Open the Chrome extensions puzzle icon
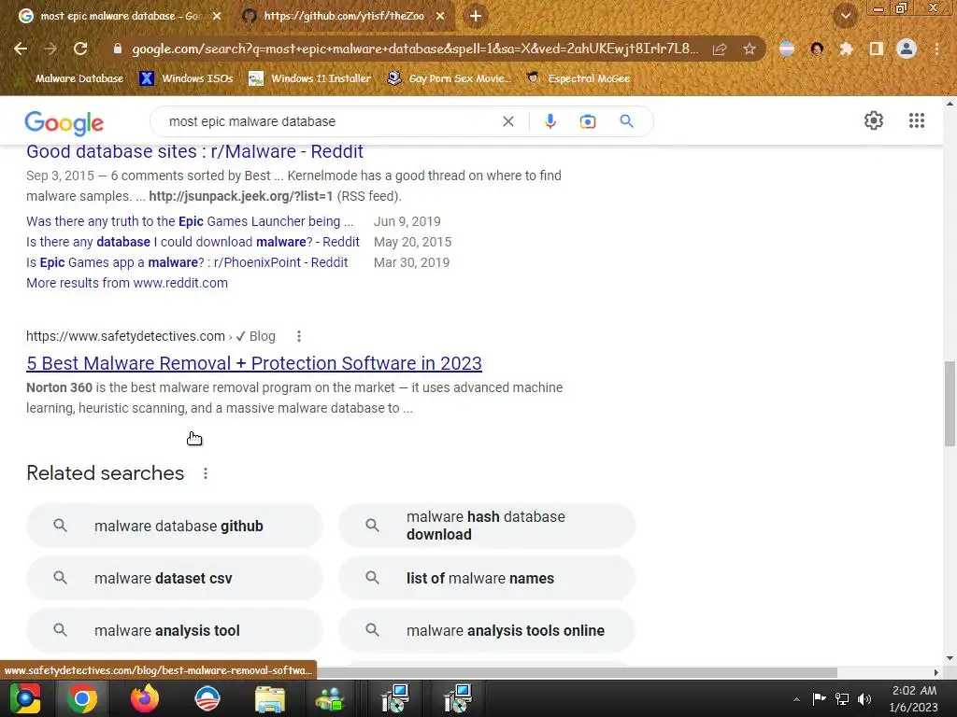The width and height of the screenshot is (957, 717). pyautogui.click(x=846, y=49)
